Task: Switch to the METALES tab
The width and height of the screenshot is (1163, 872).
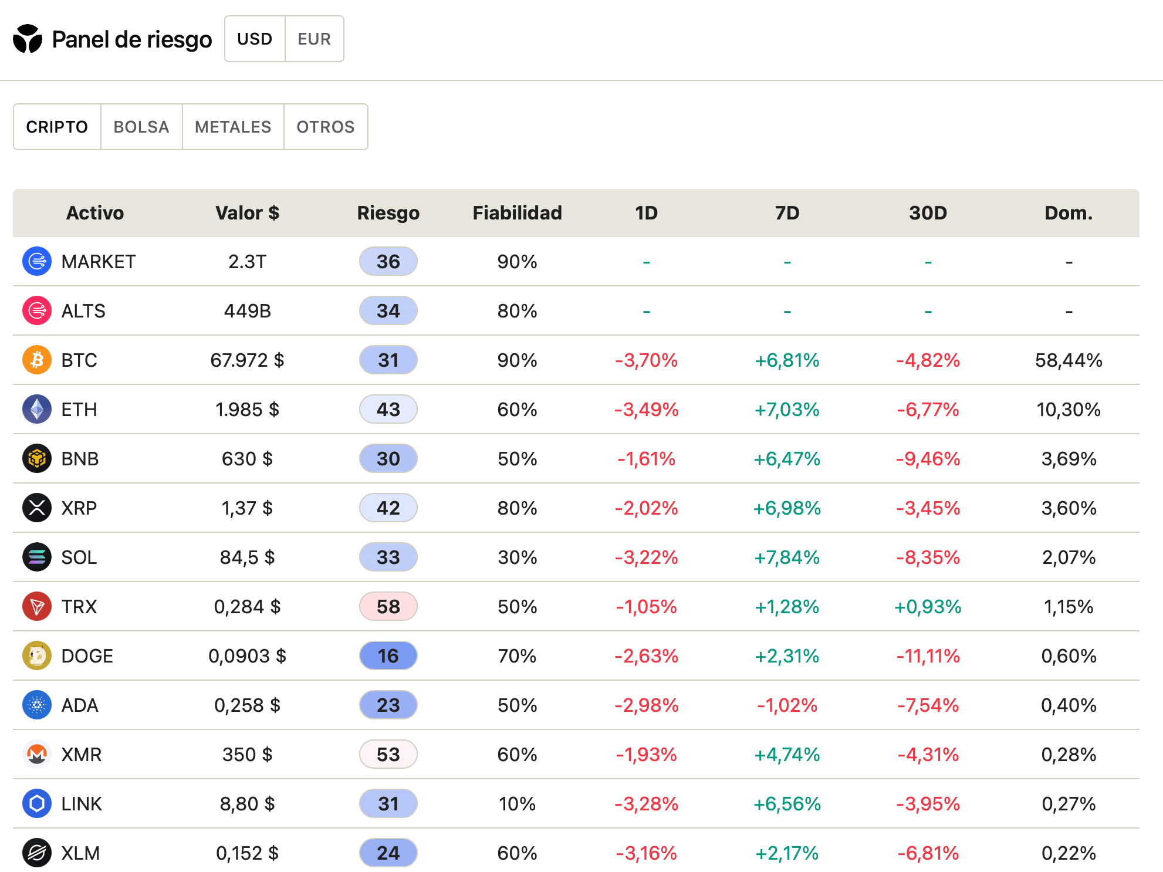Action: (233, 127)
